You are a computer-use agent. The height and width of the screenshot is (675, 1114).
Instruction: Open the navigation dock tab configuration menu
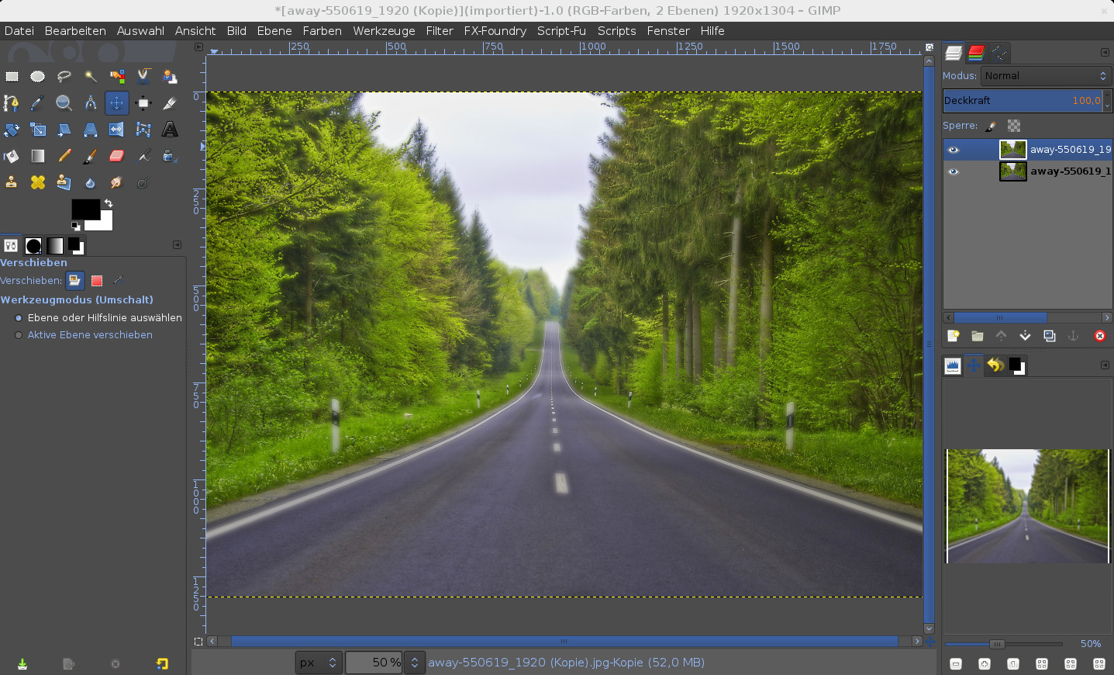tap(1105, 365)
